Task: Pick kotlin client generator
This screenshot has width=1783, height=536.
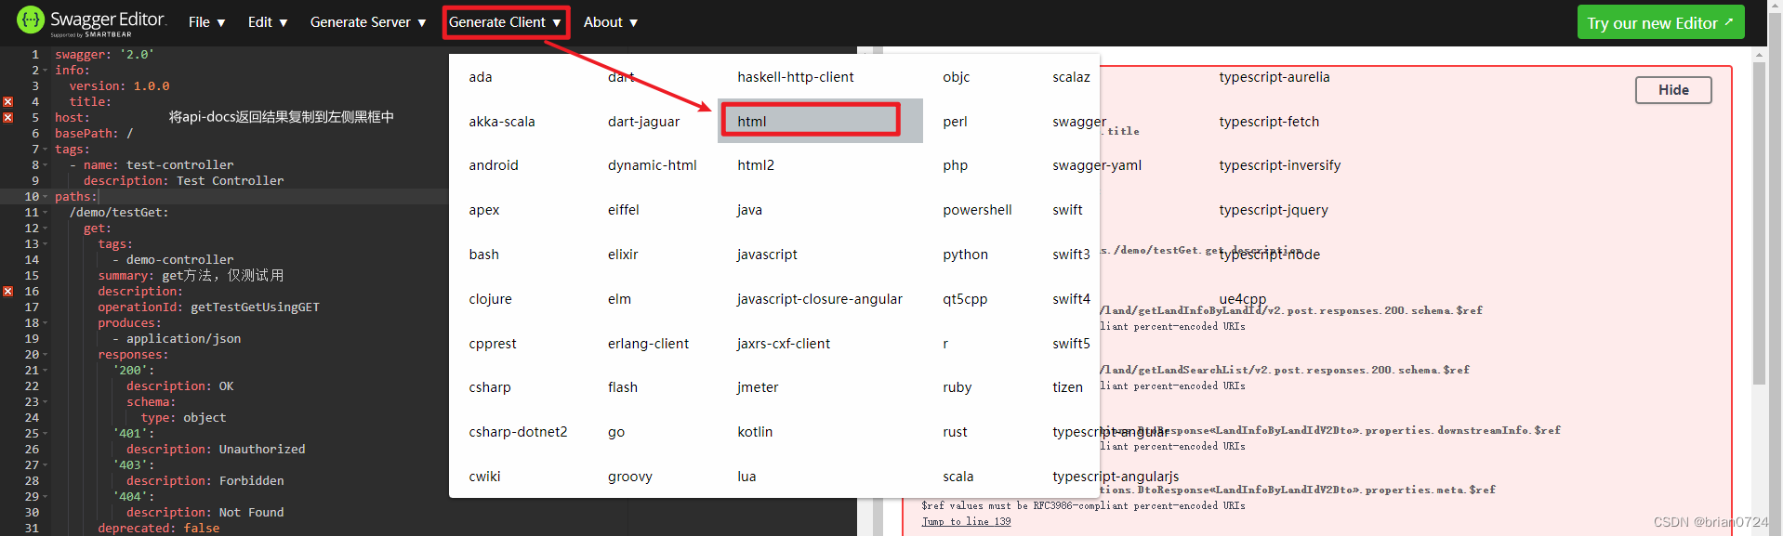Action: point(755,432)
